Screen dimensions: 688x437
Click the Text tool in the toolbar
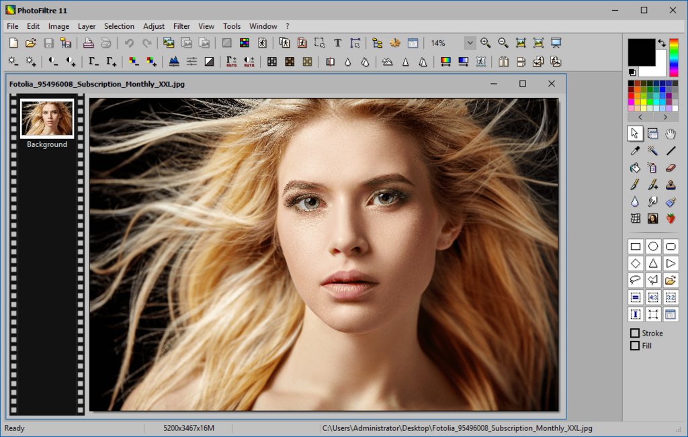(x=337, y=43)
